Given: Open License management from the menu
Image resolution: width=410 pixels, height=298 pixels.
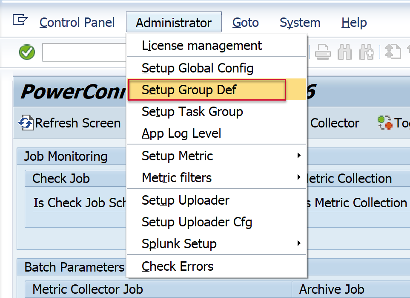Looking at the screenshot, I should (x=202, y=46).
